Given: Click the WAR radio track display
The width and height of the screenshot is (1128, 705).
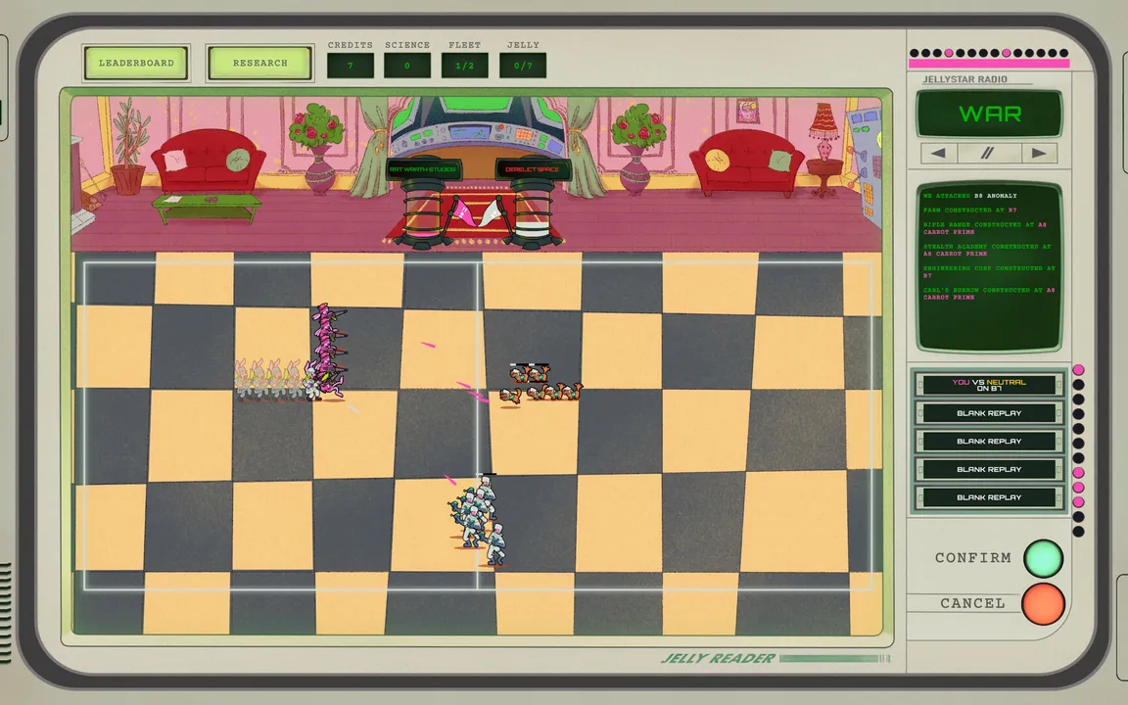Looking at the screenshot, I should pos(989,114).
